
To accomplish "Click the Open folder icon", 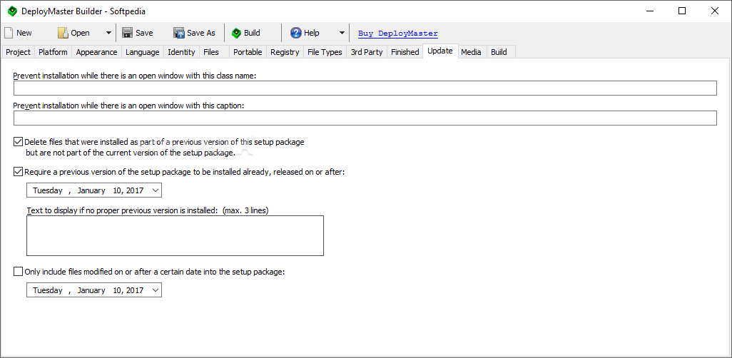I will point(63,33).
